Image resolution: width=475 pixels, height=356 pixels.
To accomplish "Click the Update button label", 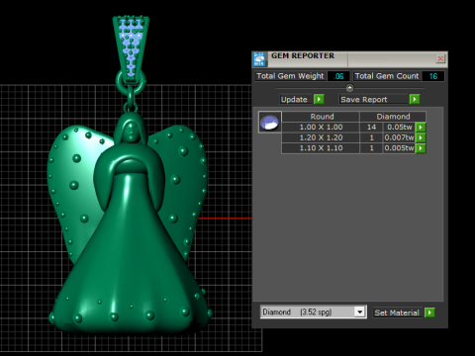I will tap(294, 100).
